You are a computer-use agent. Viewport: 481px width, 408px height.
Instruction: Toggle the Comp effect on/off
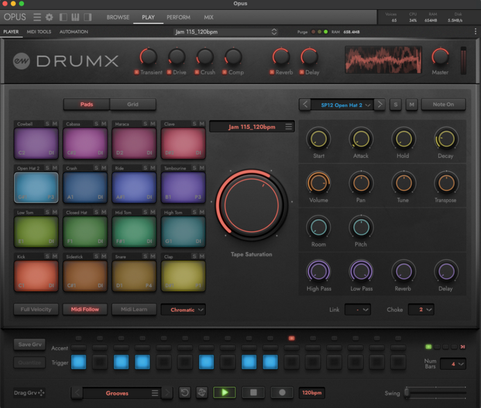pyautogui.click(x=225, y=72)
